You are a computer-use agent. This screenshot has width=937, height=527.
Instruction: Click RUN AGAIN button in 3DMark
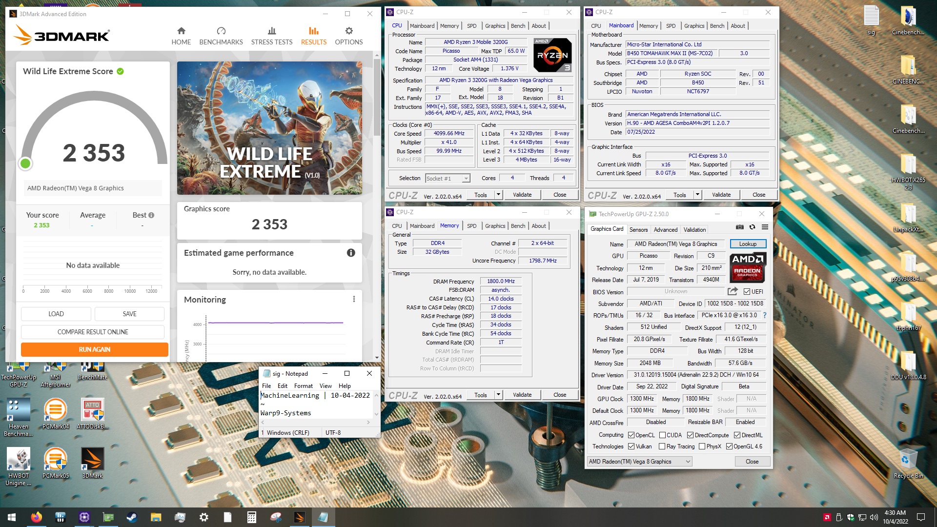95,349
